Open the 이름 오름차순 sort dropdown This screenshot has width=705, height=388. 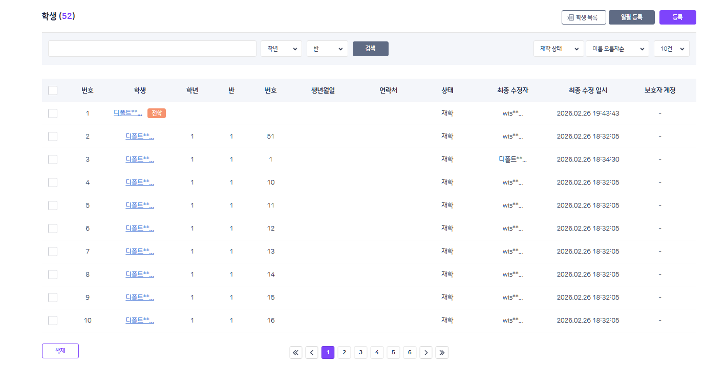coord(617,49)
